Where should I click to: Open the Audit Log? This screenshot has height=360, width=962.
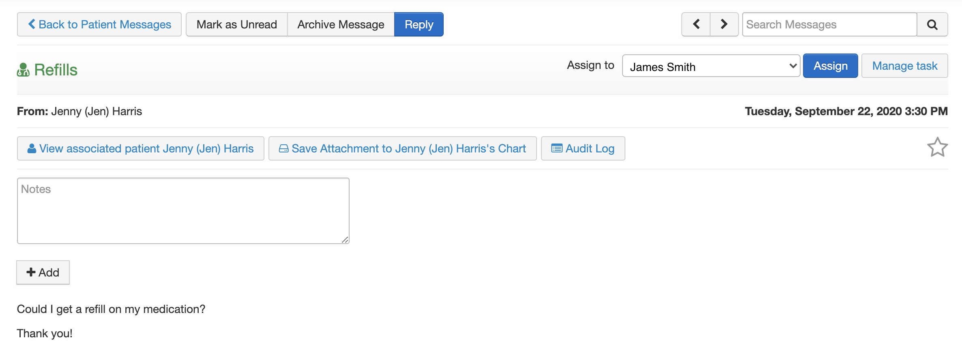click(583, 148)
